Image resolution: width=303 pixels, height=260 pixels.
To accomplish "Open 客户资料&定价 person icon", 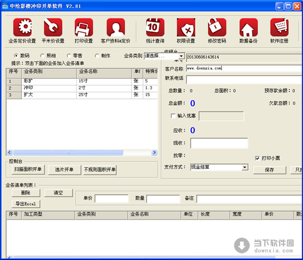I will click(116, 27).
